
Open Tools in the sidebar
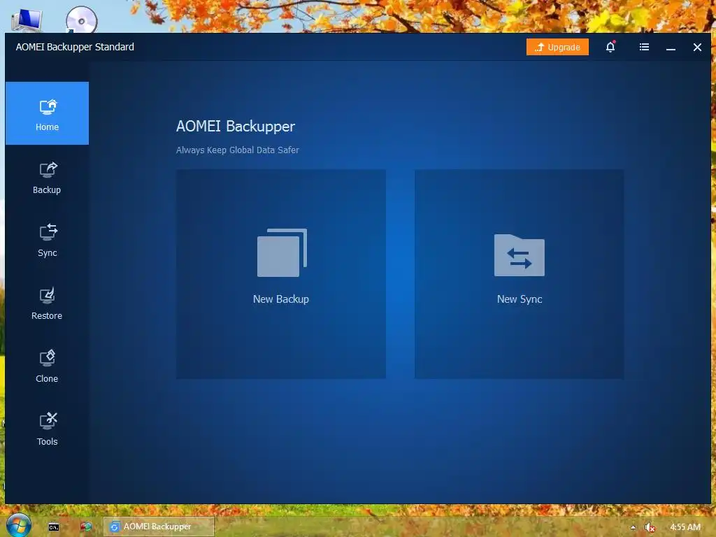click(x=47, y=429)
